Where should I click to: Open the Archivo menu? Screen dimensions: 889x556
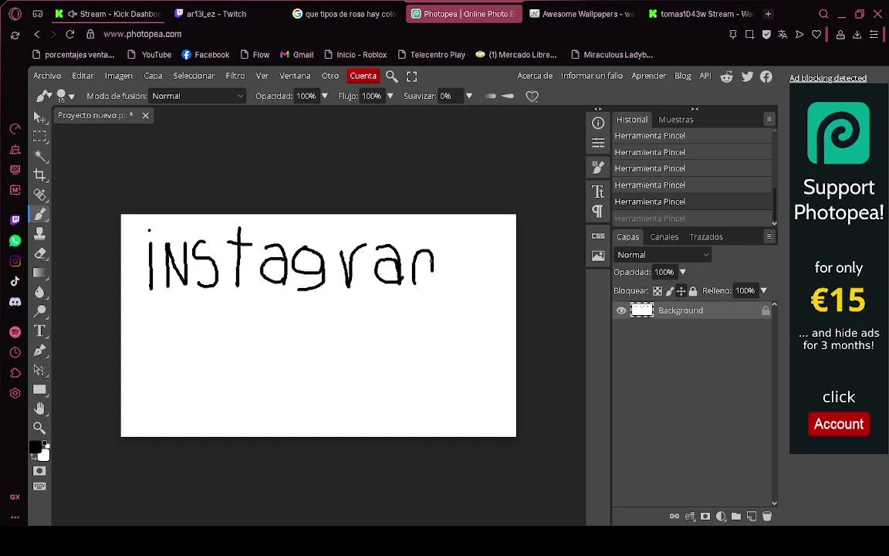point(47,76)
